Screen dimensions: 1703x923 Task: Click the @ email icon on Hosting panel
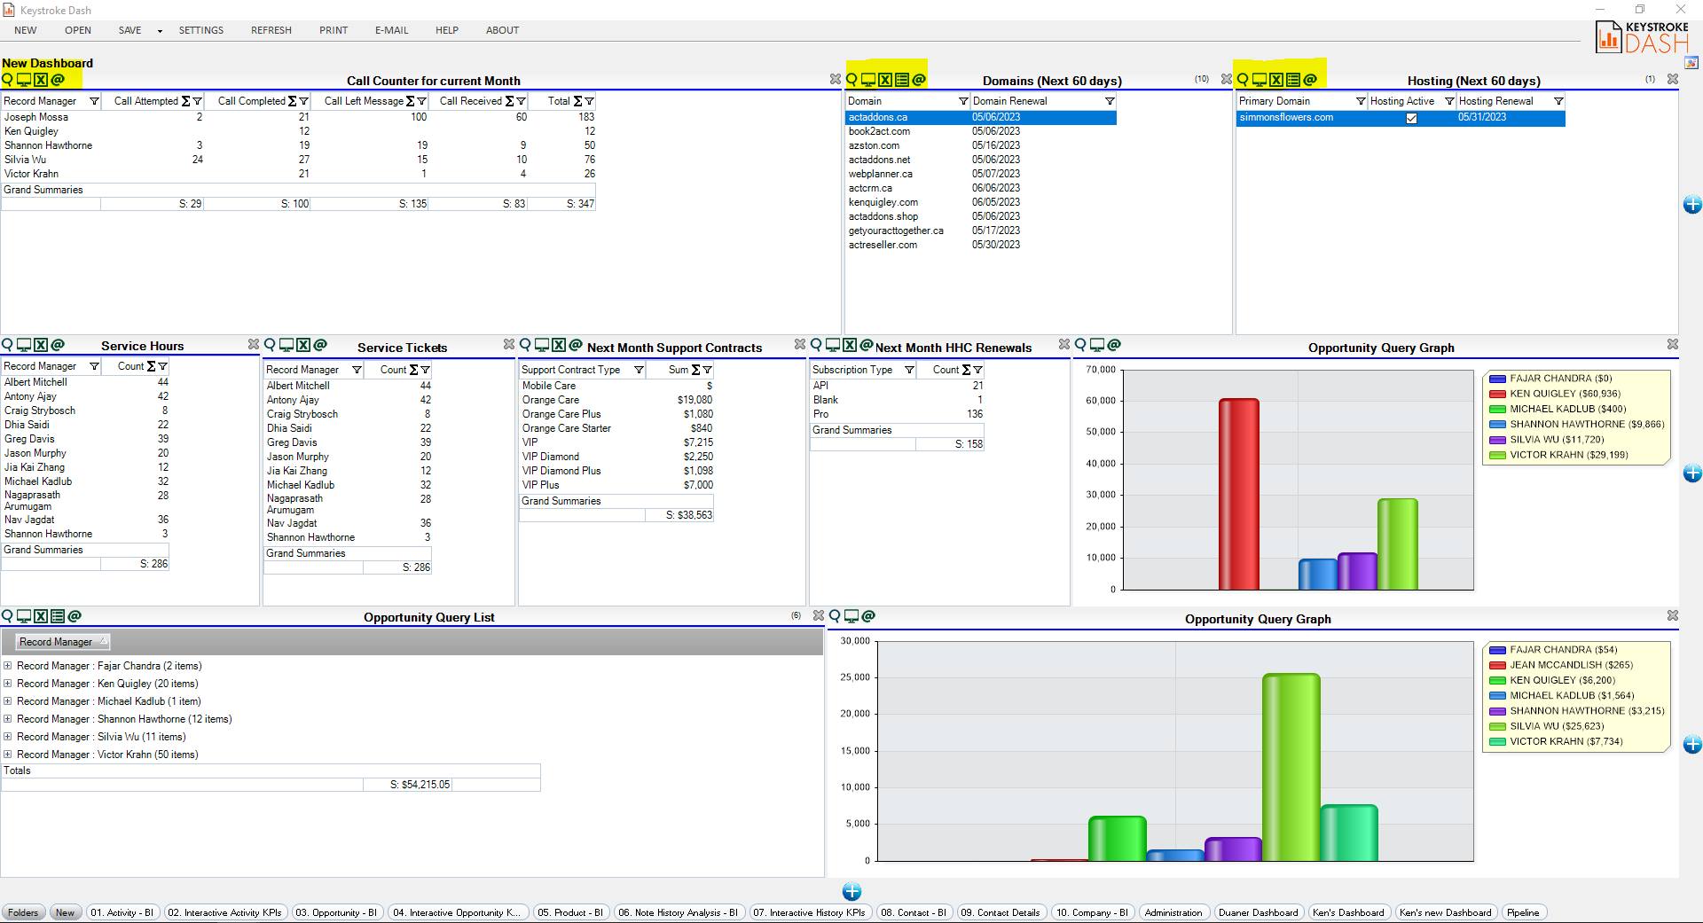[1310, 80]
